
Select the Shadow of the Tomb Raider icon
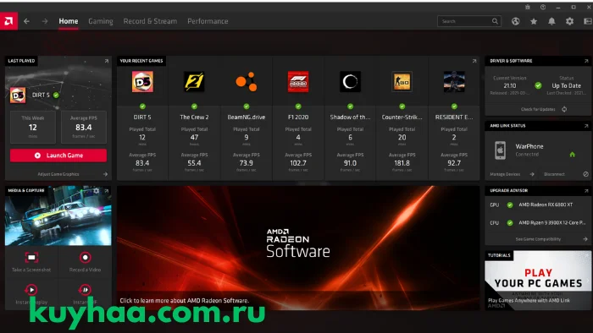pyautogui.click(x=350, y=81)
